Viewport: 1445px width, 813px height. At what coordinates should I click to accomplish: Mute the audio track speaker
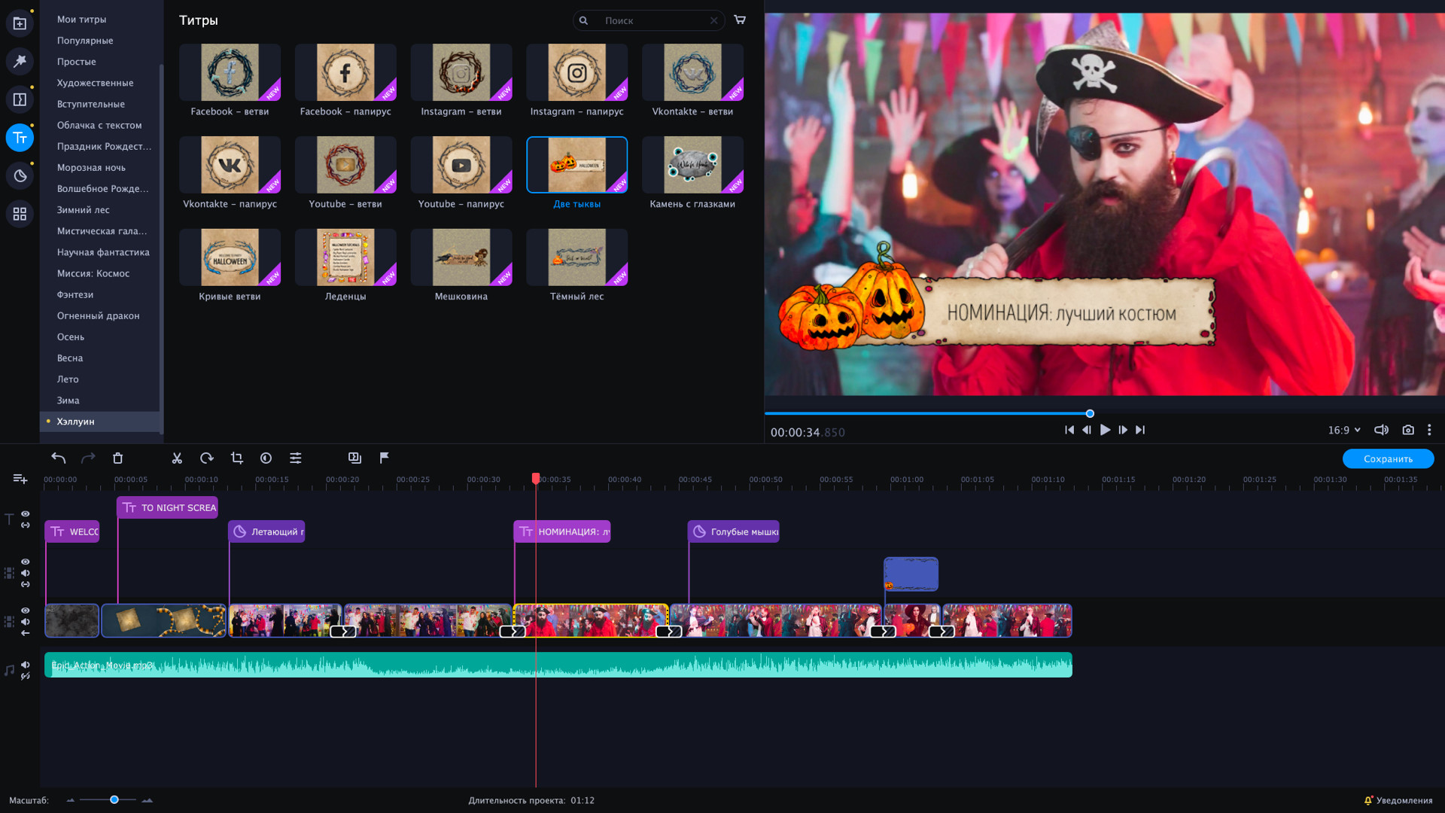click(x=25, y=664)
